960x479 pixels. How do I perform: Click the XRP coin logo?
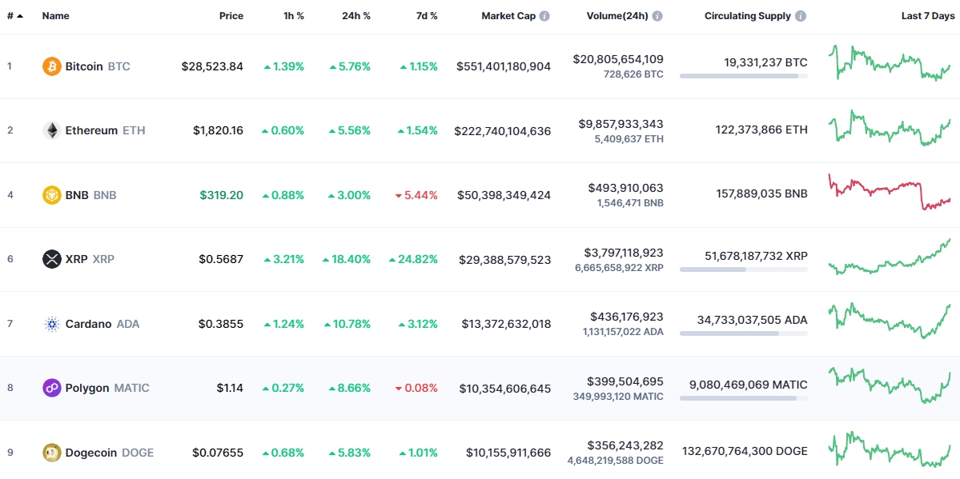pos(52,259)
